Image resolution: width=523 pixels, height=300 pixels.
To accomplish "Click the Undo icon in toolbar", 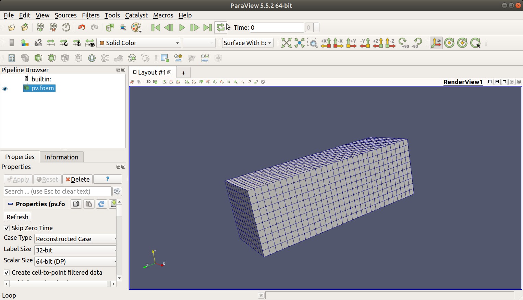I will point(82,28).
